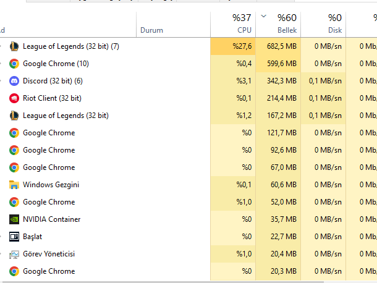
Task: Click the icon of League of Legends using 167,2 MB
Action: [14, 116]
